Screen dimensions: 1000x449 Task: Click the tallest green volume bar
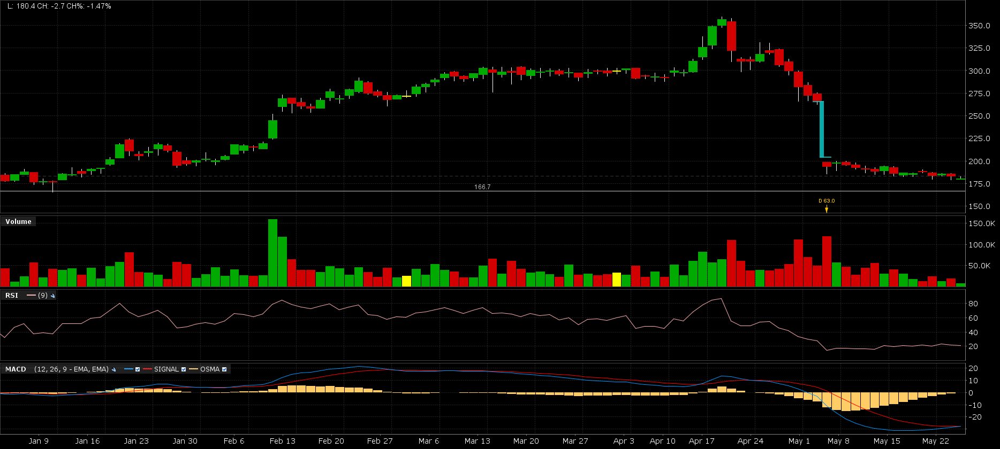pyautogui.click(x=272, y=253)
